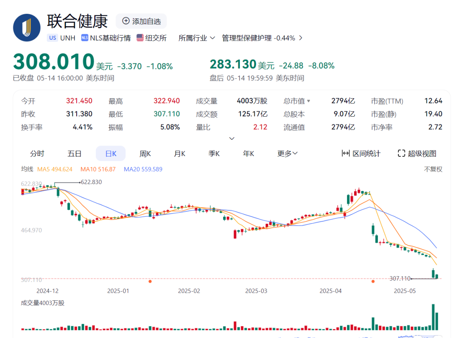The height and width of the screenshot is (338, 452).
Task: Click the US market badge
Action: click(52, 38)
